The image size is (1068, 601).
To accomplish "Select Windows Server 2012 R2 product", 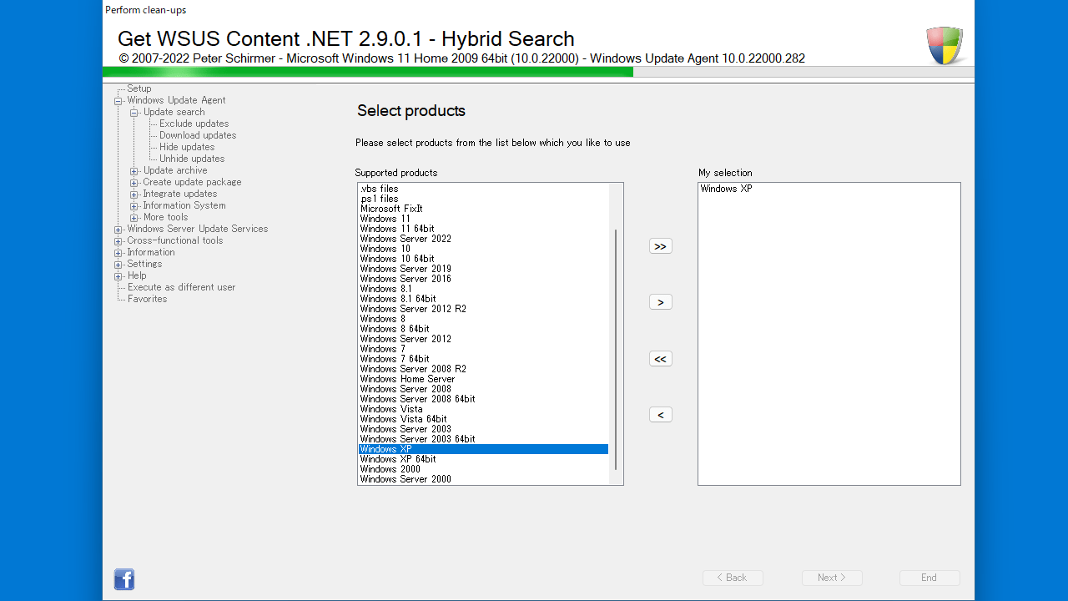I will tap(483, 309).
